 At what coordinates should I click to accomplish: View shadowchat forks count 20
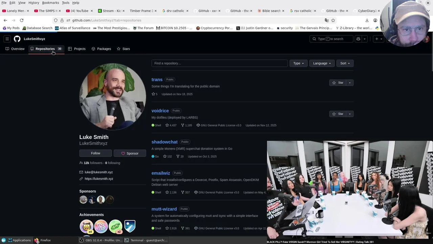pyautogui.click(x=180, y=157)
